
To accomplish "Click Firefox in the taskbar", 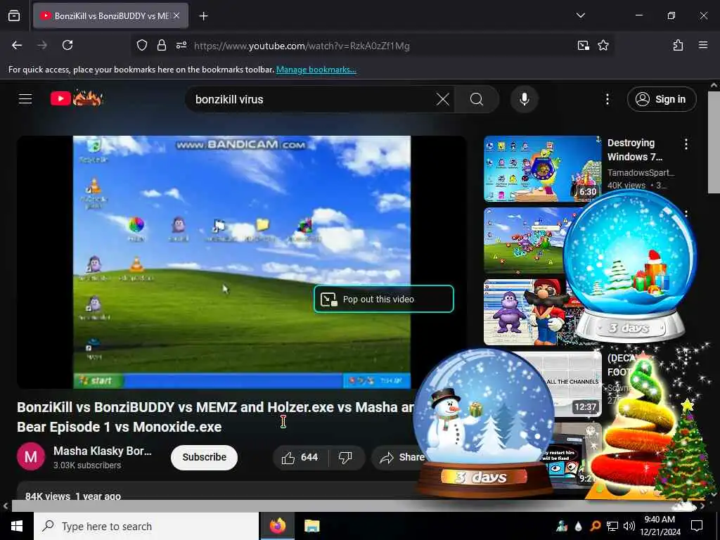I will pyautogui.click(x=277, y=526).
